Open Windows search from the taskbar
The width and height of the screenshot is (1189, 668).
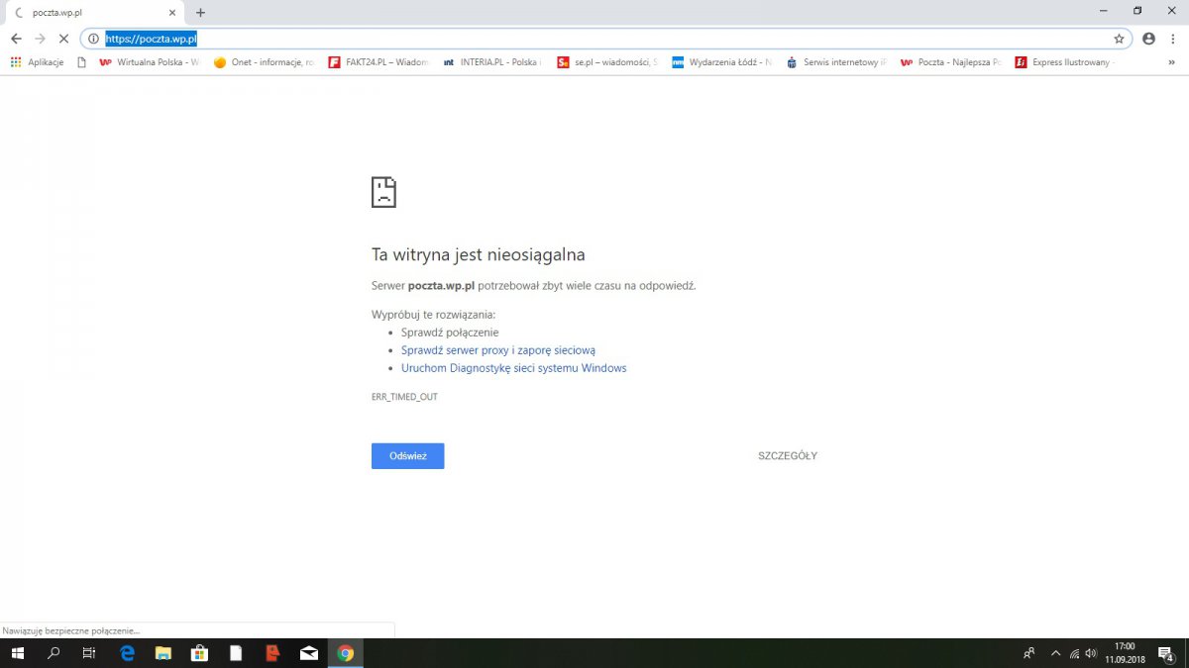point(54,653)
